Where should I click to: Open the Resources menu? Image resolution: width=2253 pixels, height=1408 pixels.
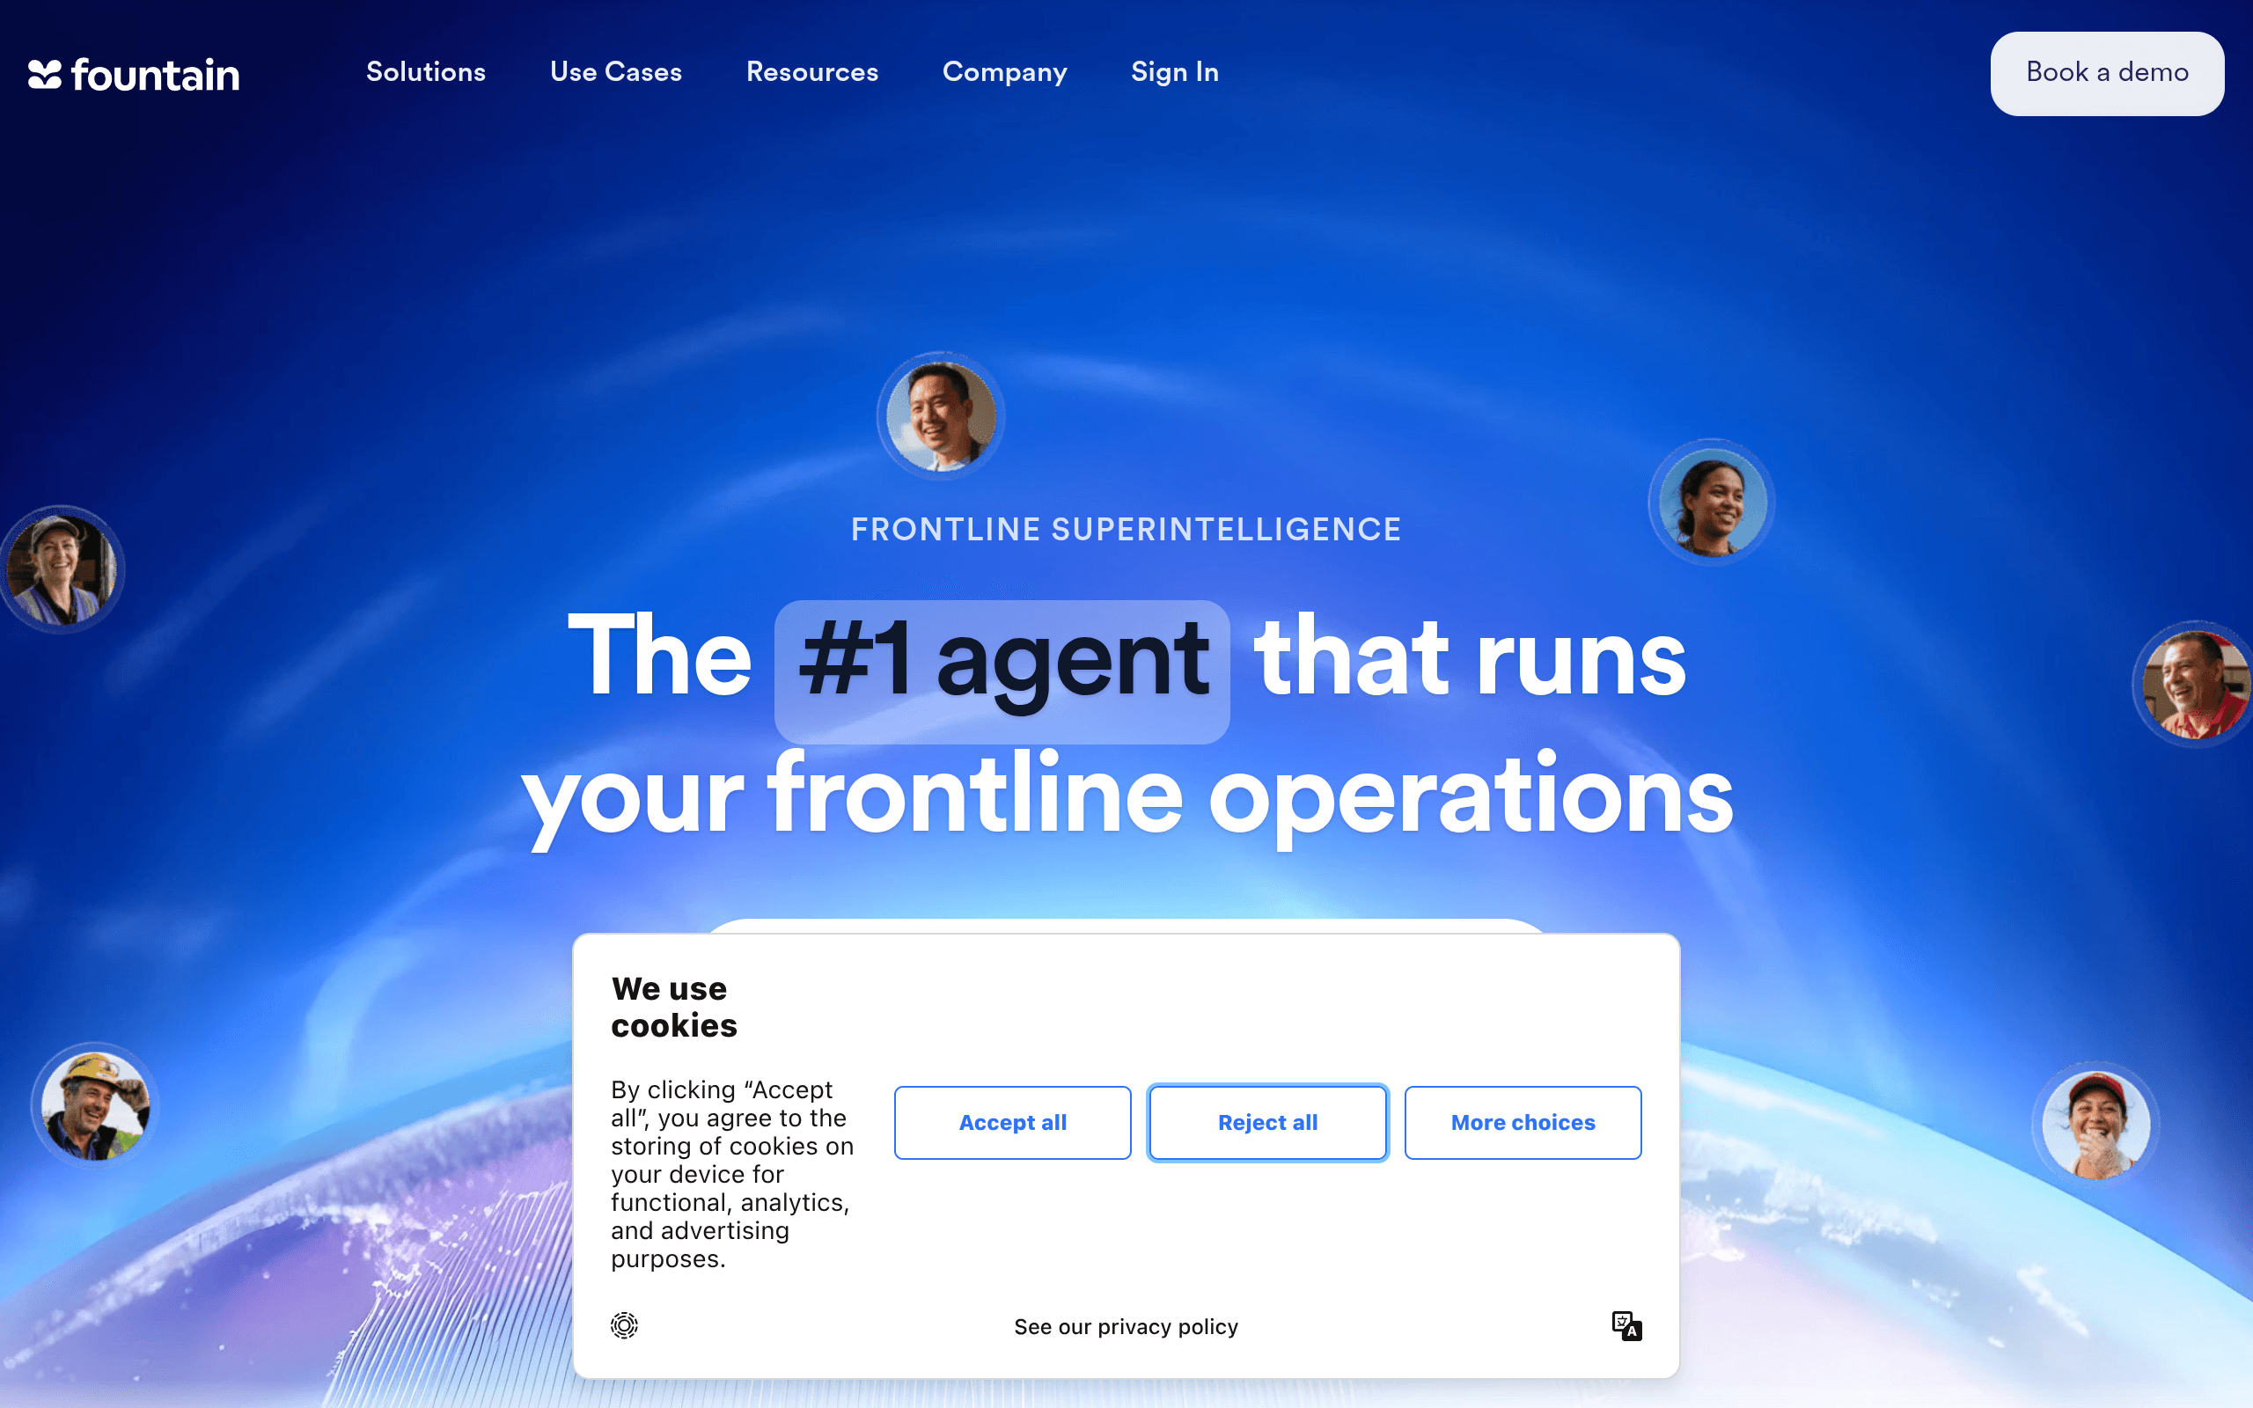click(x=811, y=71)
